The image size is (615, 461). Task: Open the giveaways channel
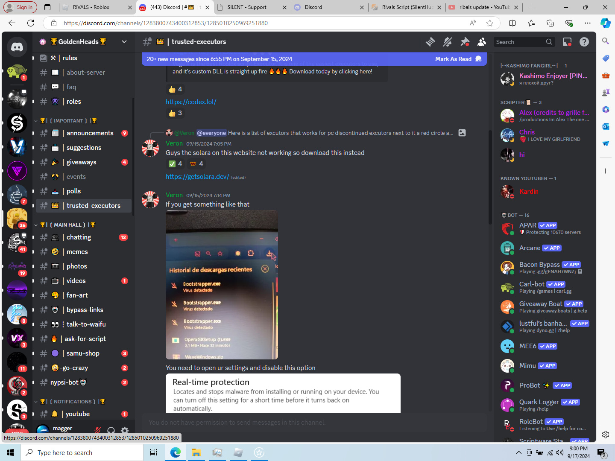click(x=84, y=162)
